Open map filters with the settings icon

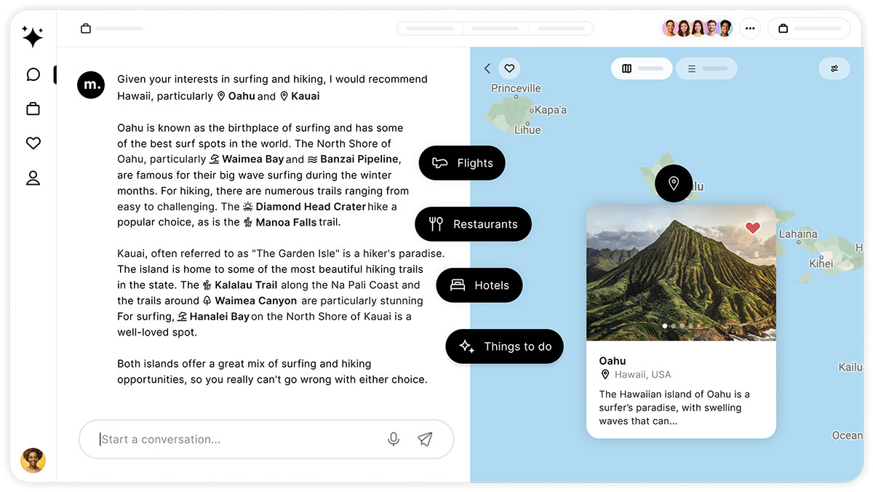834,68
